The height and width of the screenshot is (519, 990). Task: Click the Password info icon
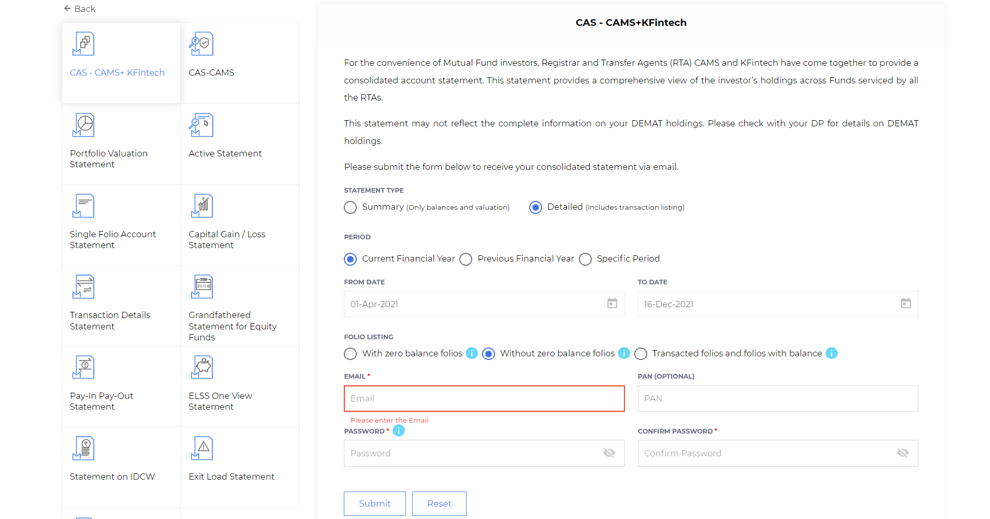[399, 430]
